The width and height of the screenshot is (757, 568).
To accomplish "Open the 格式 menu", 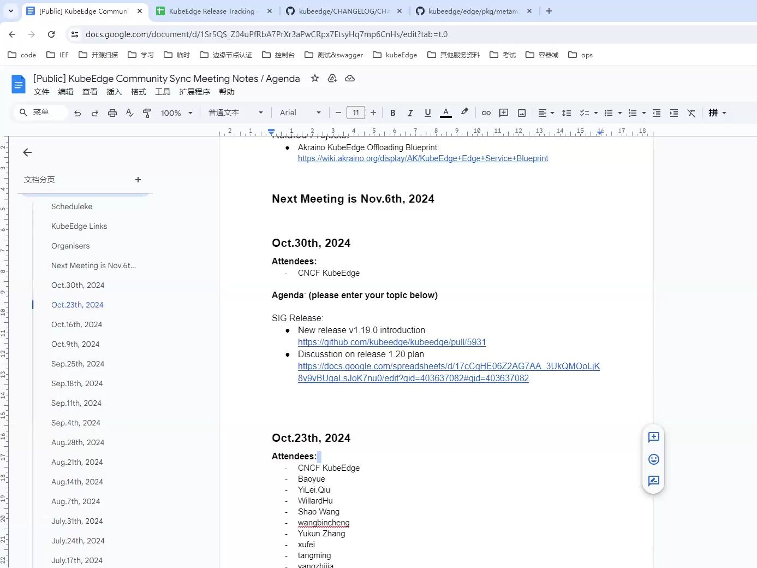I will [139, 92].
